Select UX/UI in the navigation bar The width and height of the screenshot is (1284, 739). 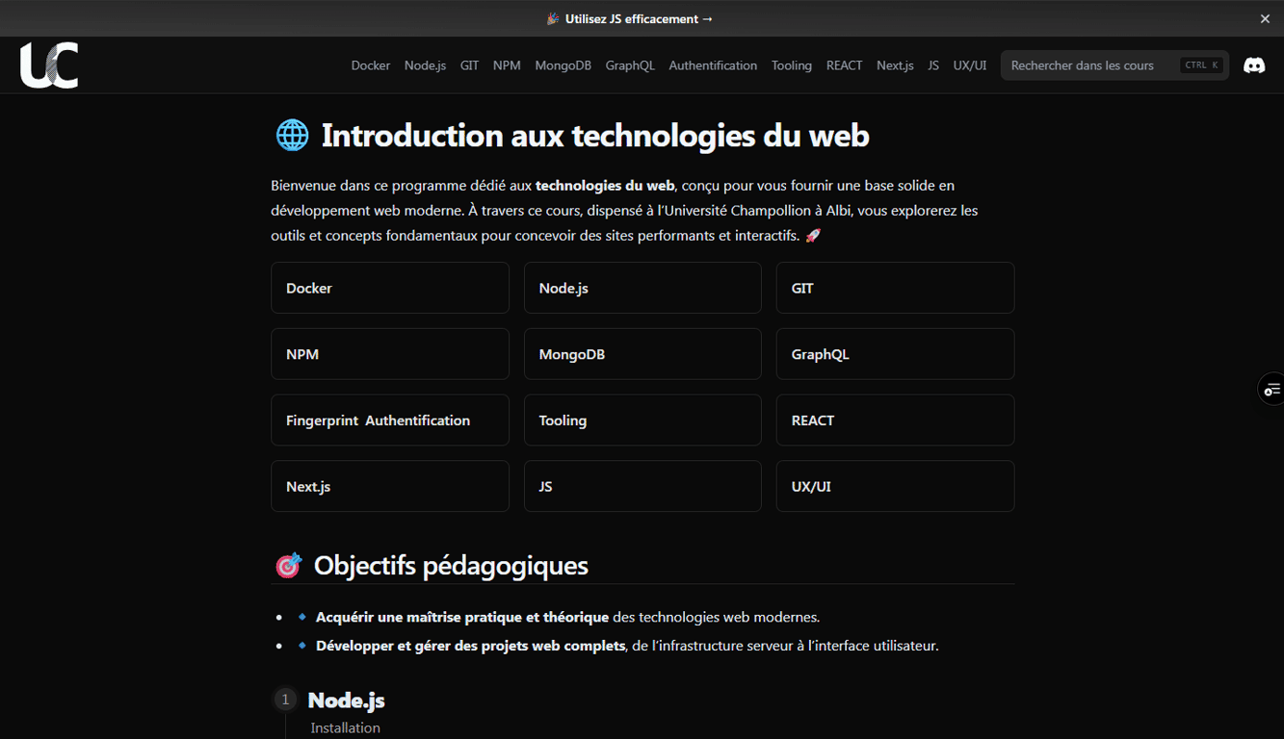tap(969, 65)
